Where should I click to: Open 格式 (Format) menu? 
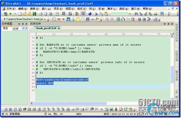point(82,9)
